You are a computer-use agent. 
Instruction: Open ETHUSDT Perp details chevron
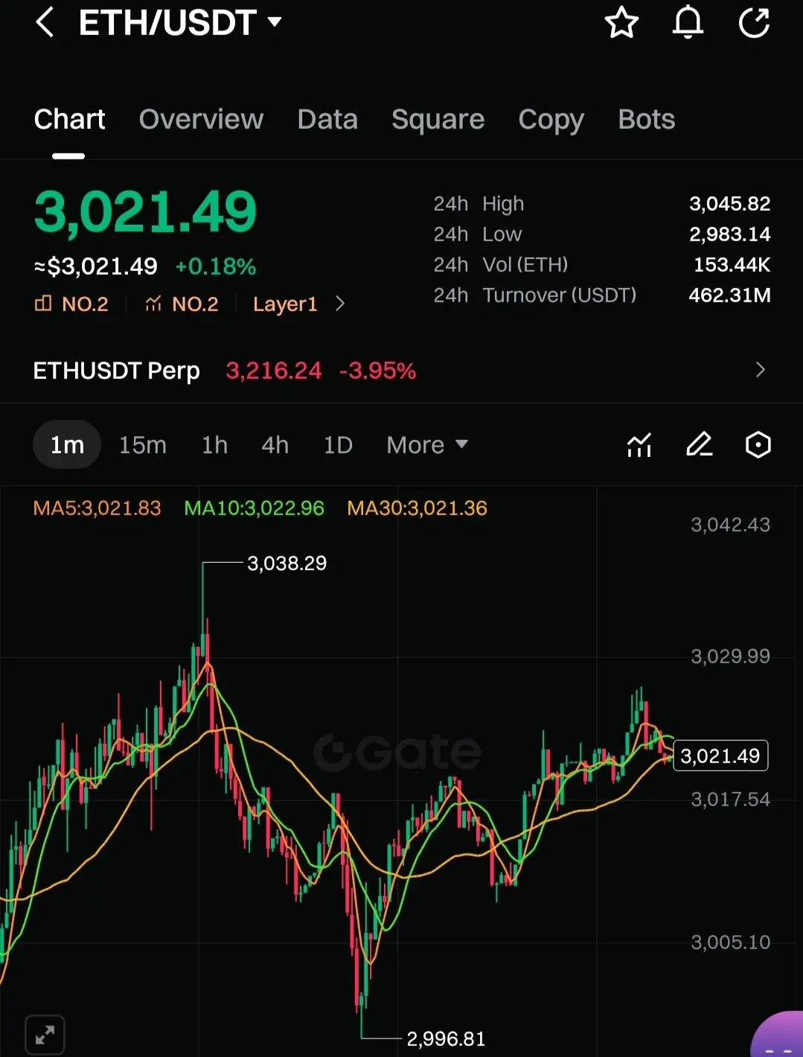click(x=760, y=370)
